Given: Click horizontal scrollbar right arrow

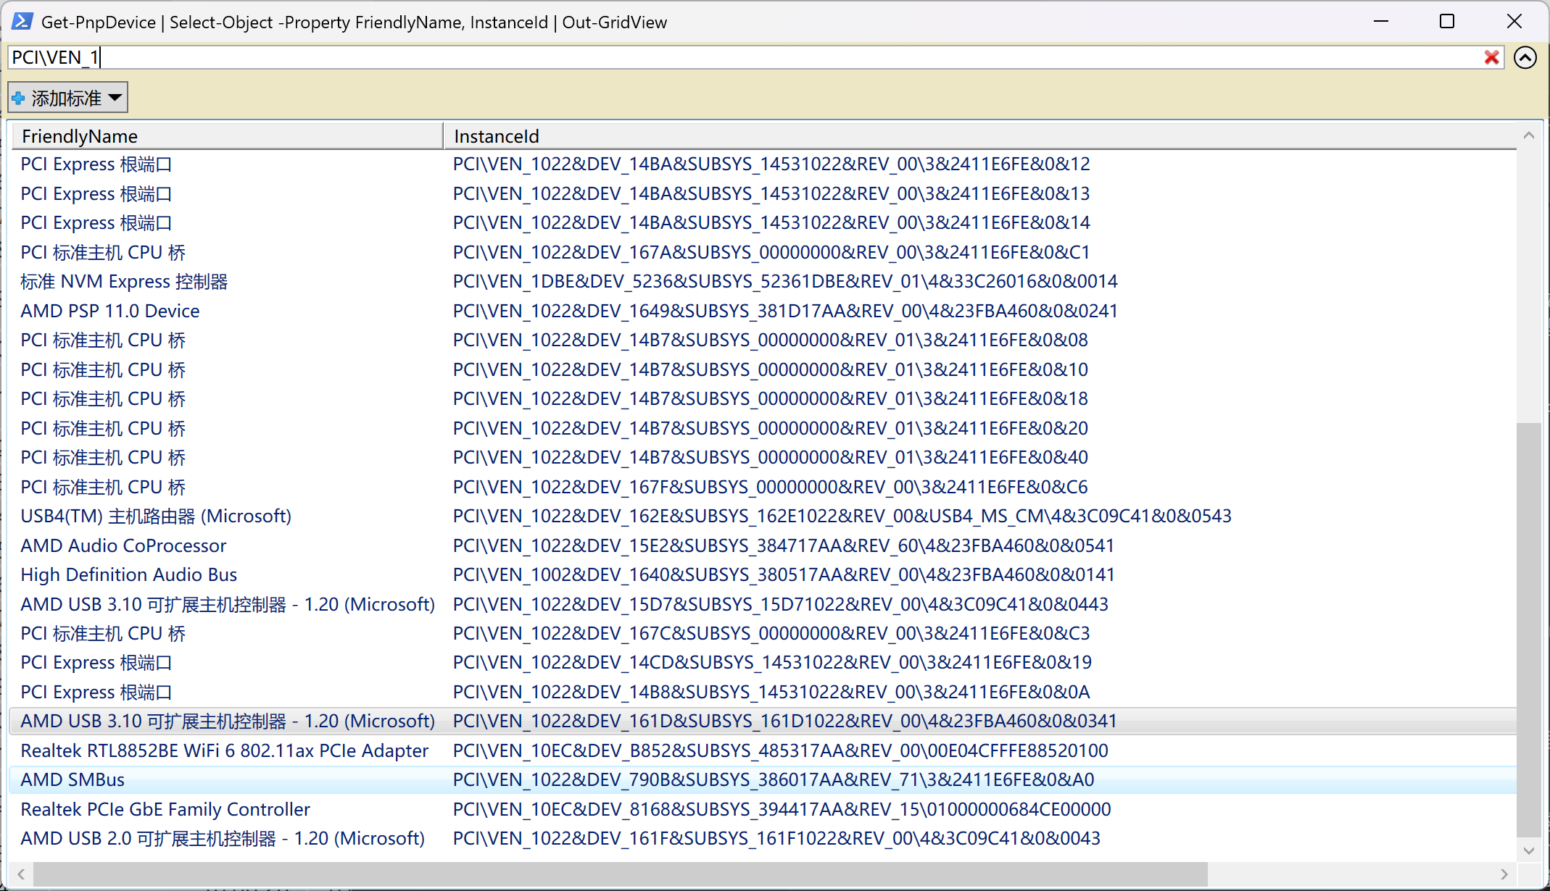Looking at the screenshot, I should 1504,874.
